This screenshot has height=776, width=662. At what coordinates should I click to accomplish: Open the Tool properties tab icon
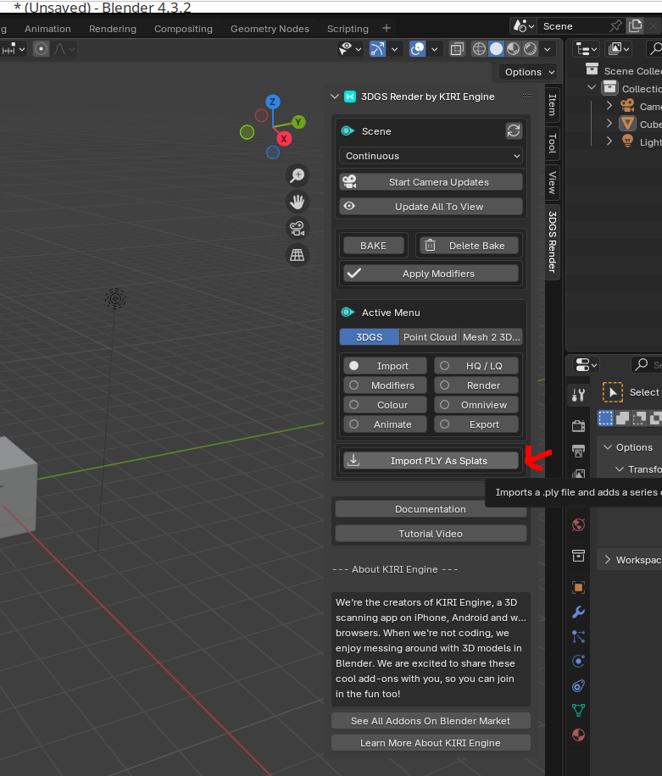[579, 395]
